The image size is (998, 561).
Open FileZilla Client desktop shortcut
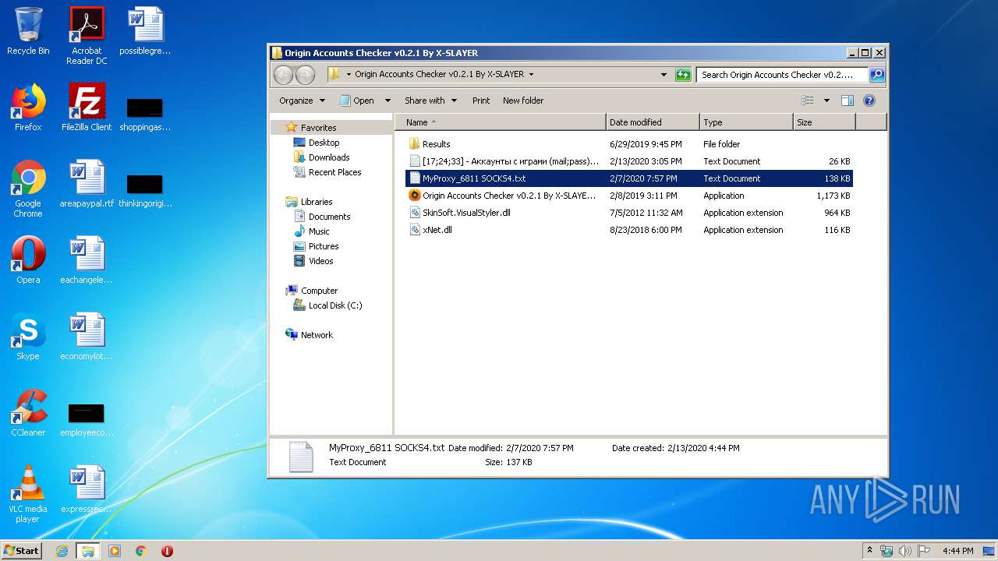87,108
